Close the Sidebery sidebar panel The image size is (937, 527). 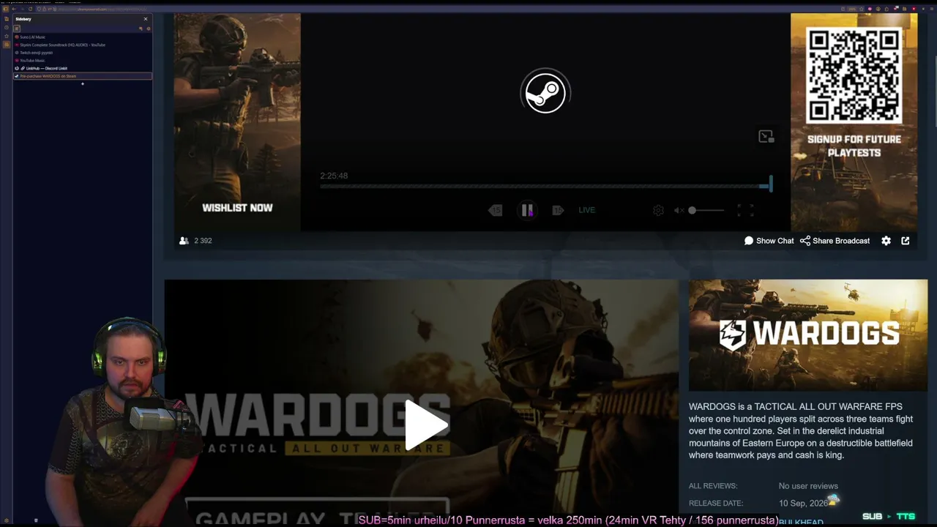(146, 19)
